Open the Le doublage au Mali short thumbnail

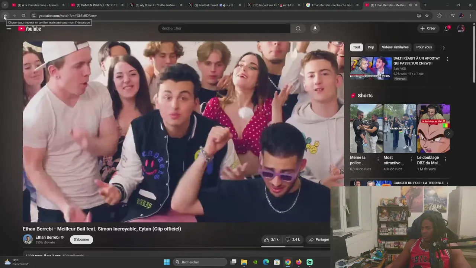click(433, 128)
